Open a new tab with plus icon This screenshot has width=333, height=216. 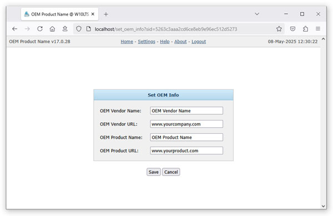click(x=106, y=14)
